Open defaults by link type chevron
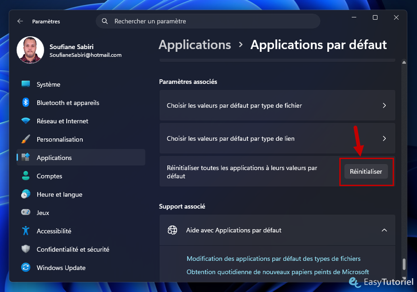The image size is (417, 292). click(384, 138)
